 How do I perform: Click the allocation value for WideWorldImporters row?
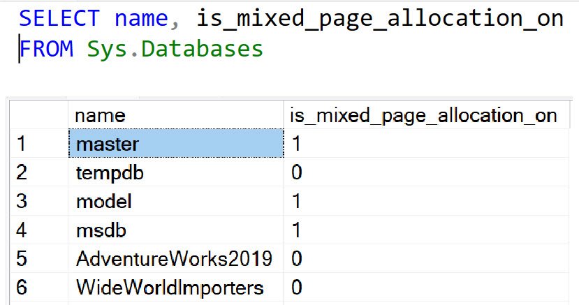click(427, 288)
